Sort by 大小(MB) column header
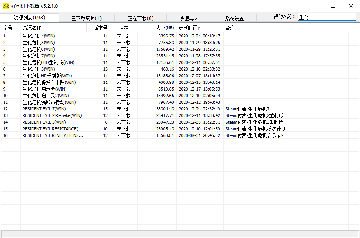 tap(157, 28)
